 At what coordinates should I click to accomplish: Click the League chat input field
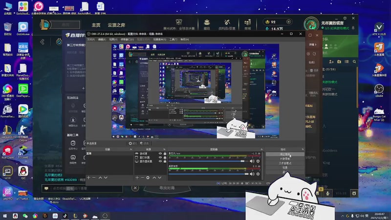(x=82, y=188)
